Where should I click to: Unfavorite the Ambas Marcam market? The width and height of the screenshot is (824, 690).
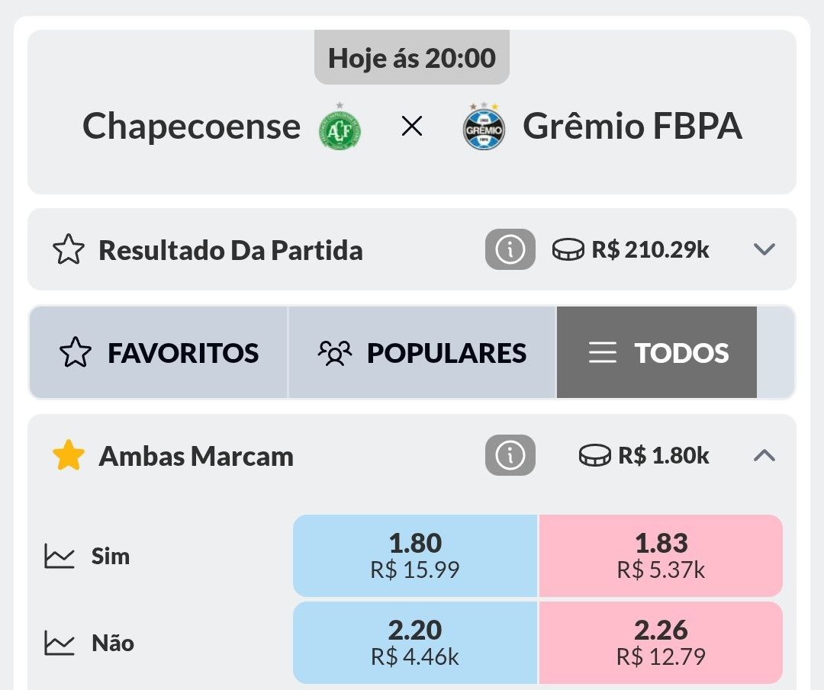68,456
